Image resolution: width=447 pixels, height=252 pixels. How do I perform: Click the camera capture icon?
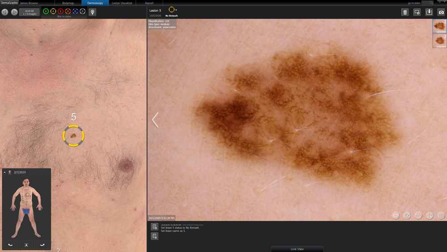(x=441, y=13)
